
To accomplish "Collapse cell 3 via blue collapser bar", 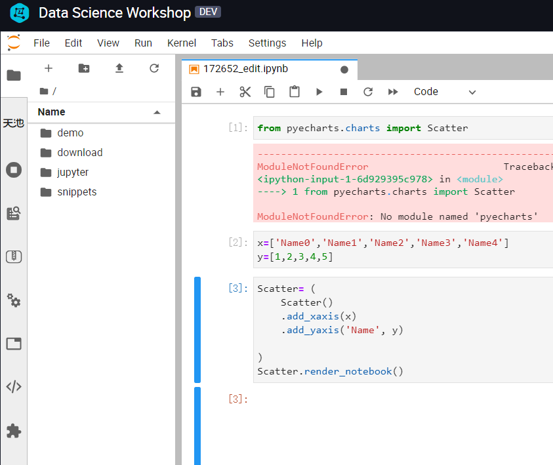I will point(197,330).
